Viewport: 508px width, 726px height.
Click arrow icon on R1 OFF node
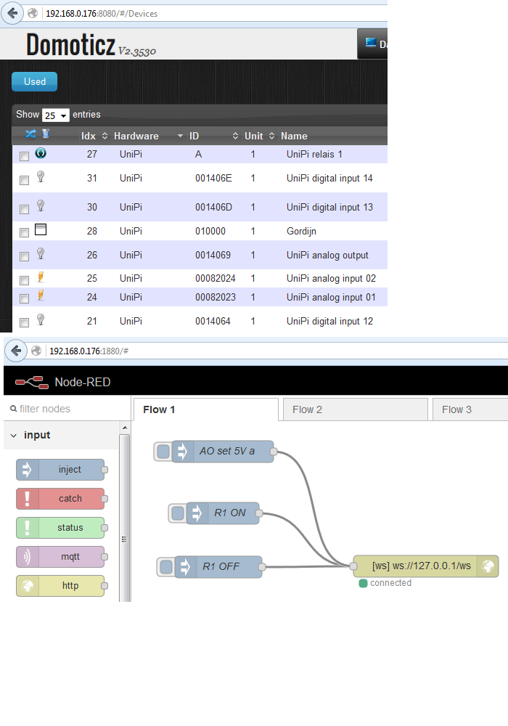tap(185, 567)
